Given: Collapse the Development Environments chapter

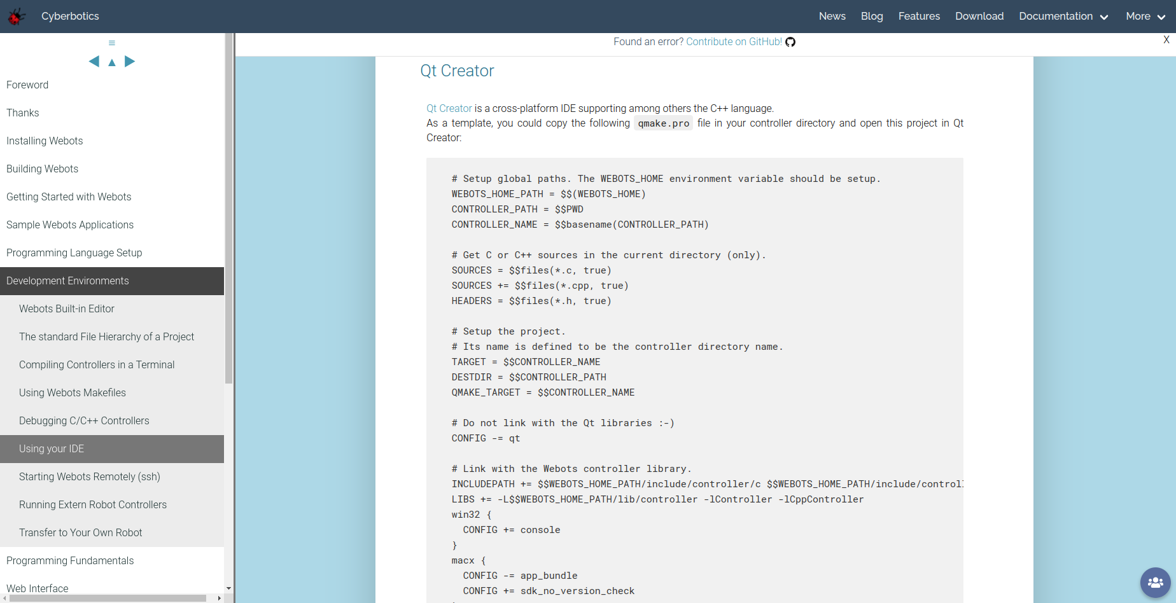Looking at the screenshot, I should point(112,281).
